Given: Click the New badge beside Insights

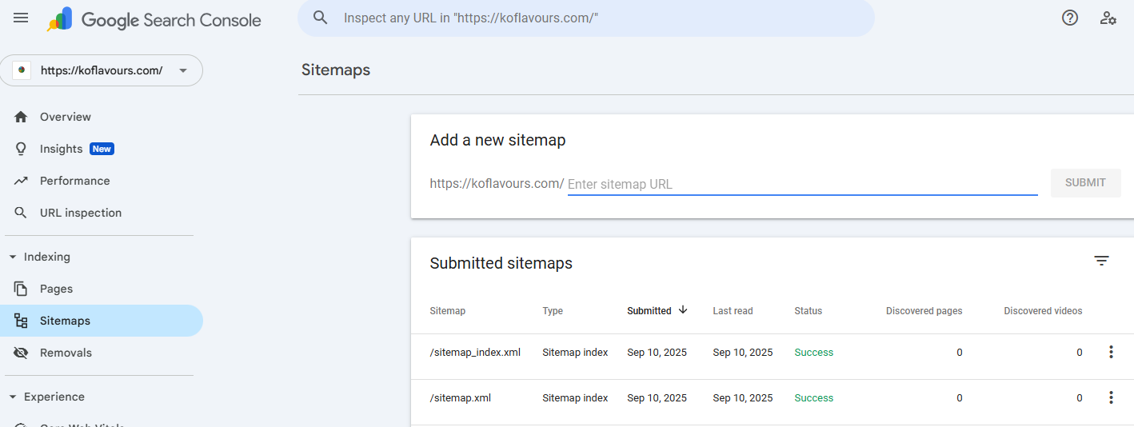Looking at the screenshot, I should point(102,149).
